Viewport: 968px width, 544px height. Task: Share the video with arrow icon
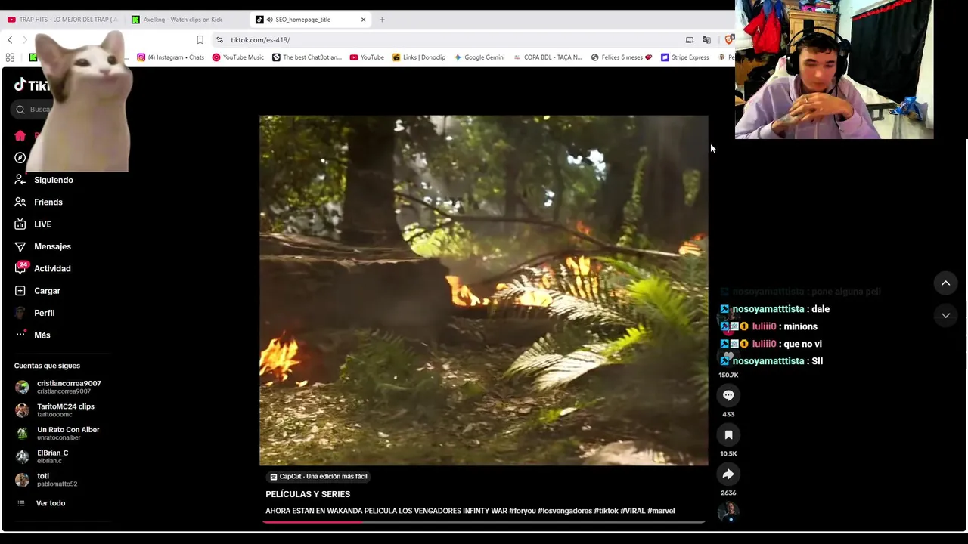coord(728,474)
